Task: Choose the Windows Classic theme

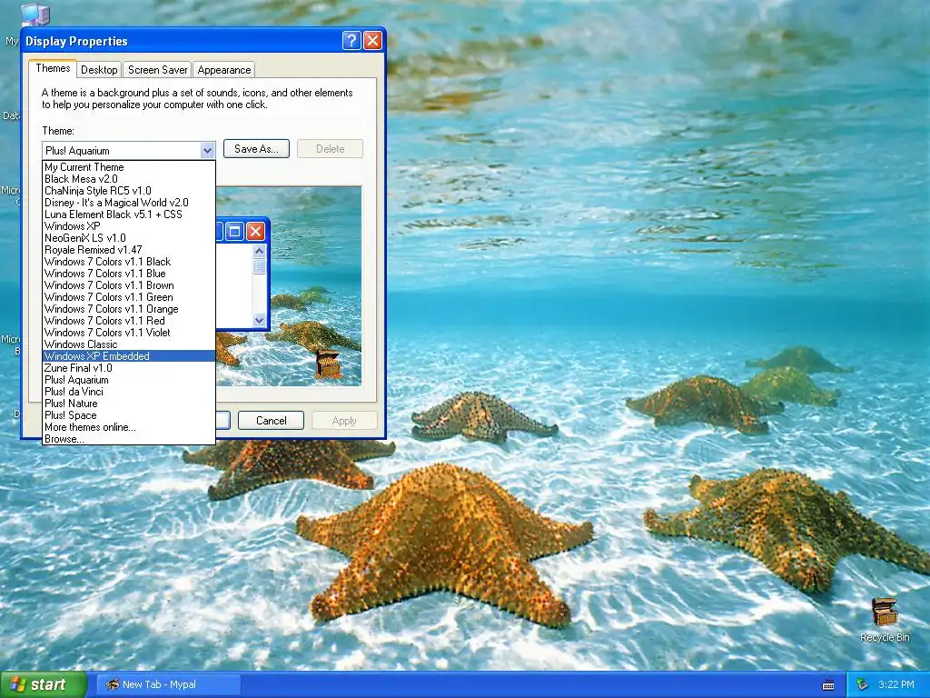Action: [x=129, y=344]
